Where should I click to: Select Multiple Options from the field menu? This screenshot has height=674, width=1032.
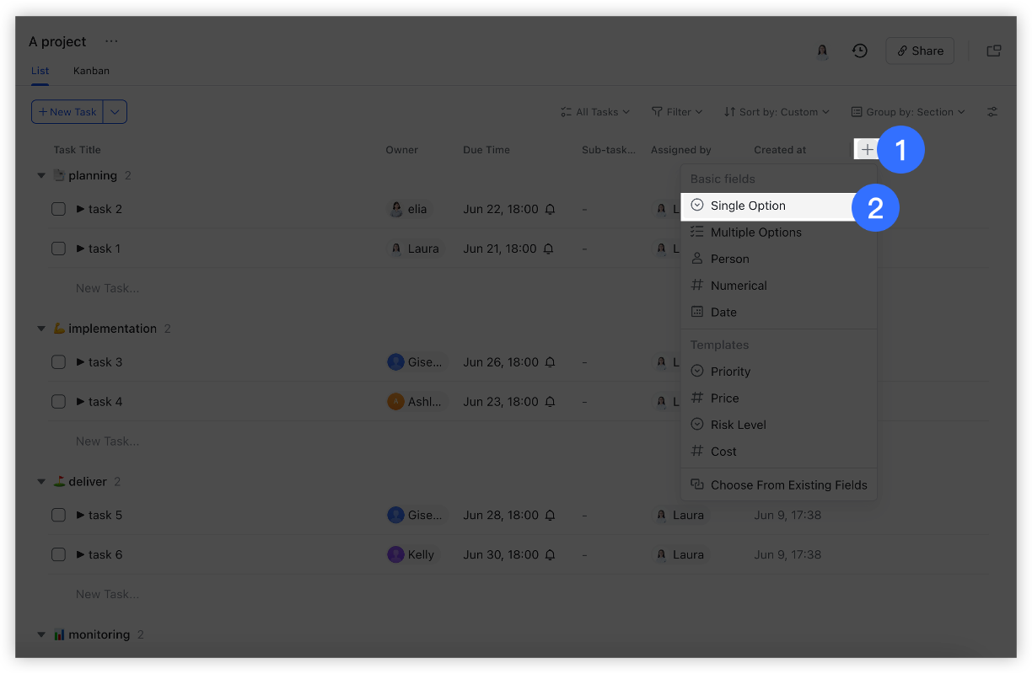click(x=756, y=232)
